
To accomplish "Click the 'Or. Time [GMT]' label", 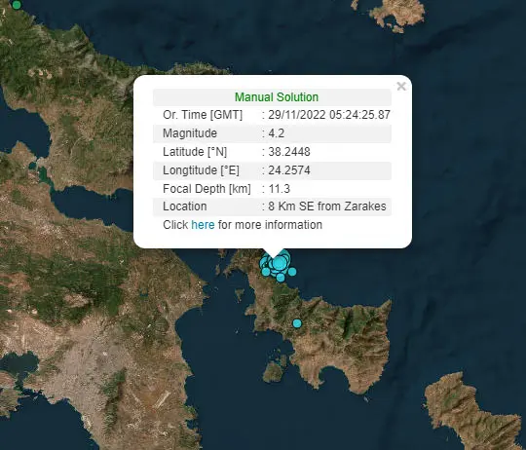I will coord(203,115).
